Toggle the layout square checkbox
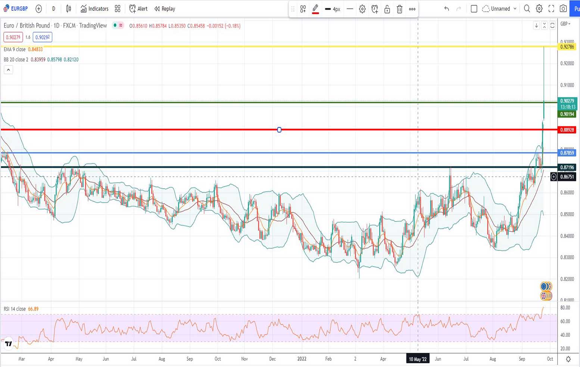 click(x=474, y=9)
